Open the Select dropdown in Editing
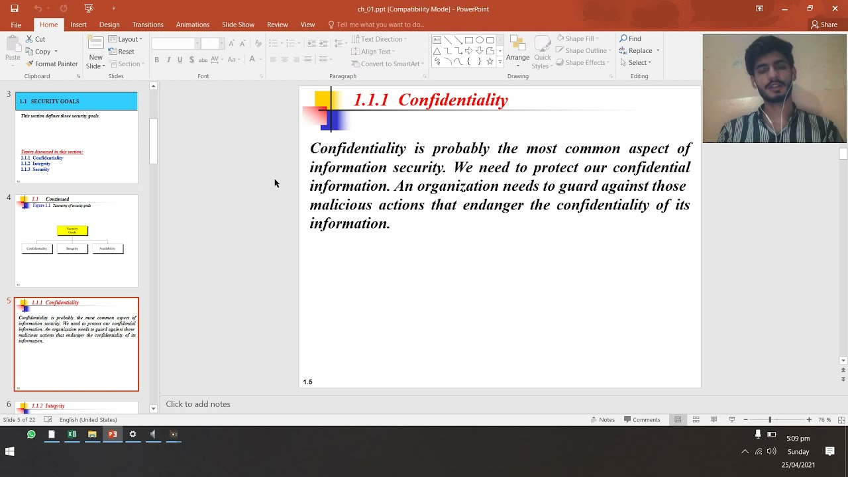 point(636,62)
